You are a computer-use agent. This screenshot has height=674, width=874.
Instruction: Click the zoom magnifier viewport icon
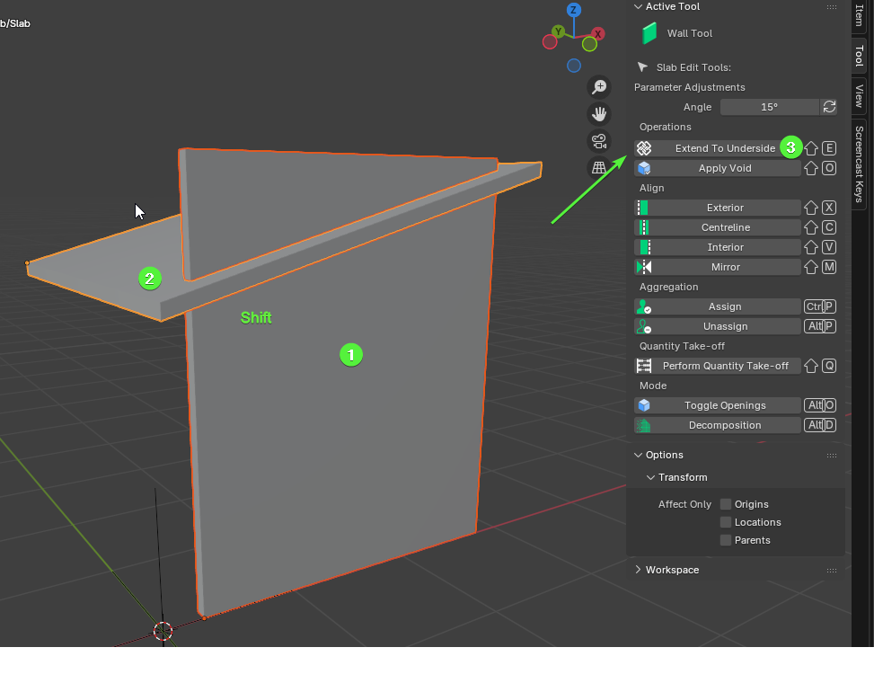click(599, 87)
